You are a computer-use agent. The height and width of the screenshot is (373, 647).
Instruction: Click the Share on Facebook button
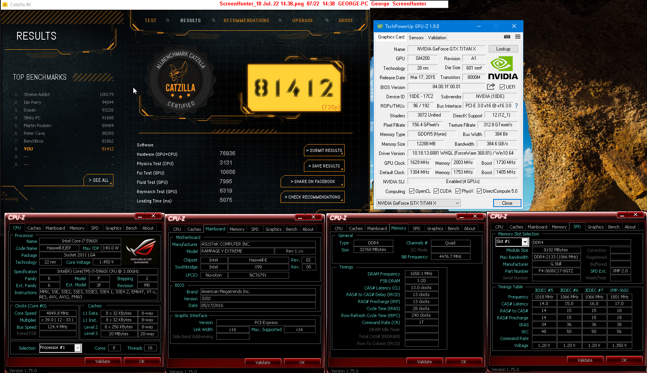coord(312,181)
